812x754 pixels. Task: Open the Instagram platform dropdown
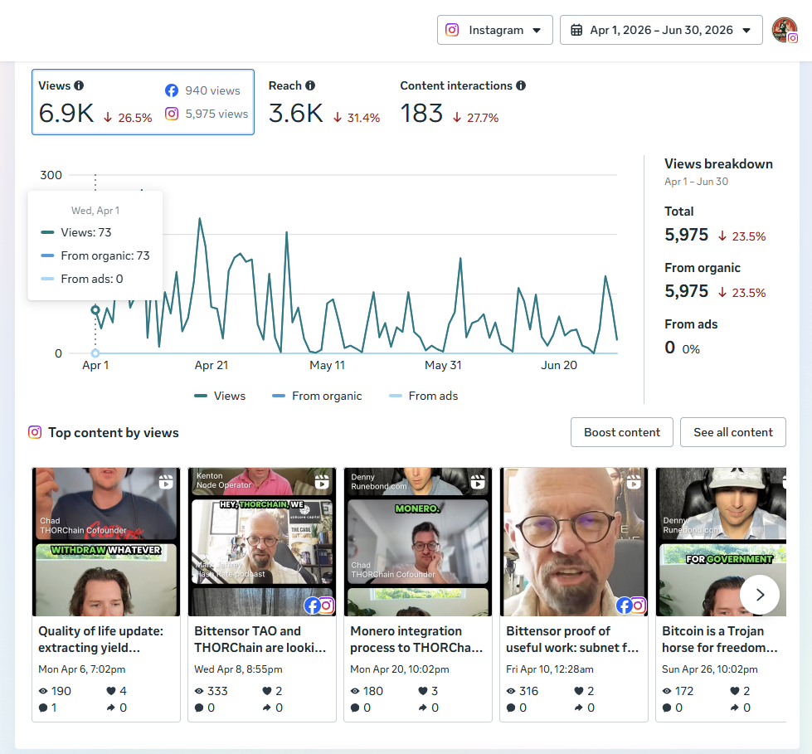(x=494, y=30)
